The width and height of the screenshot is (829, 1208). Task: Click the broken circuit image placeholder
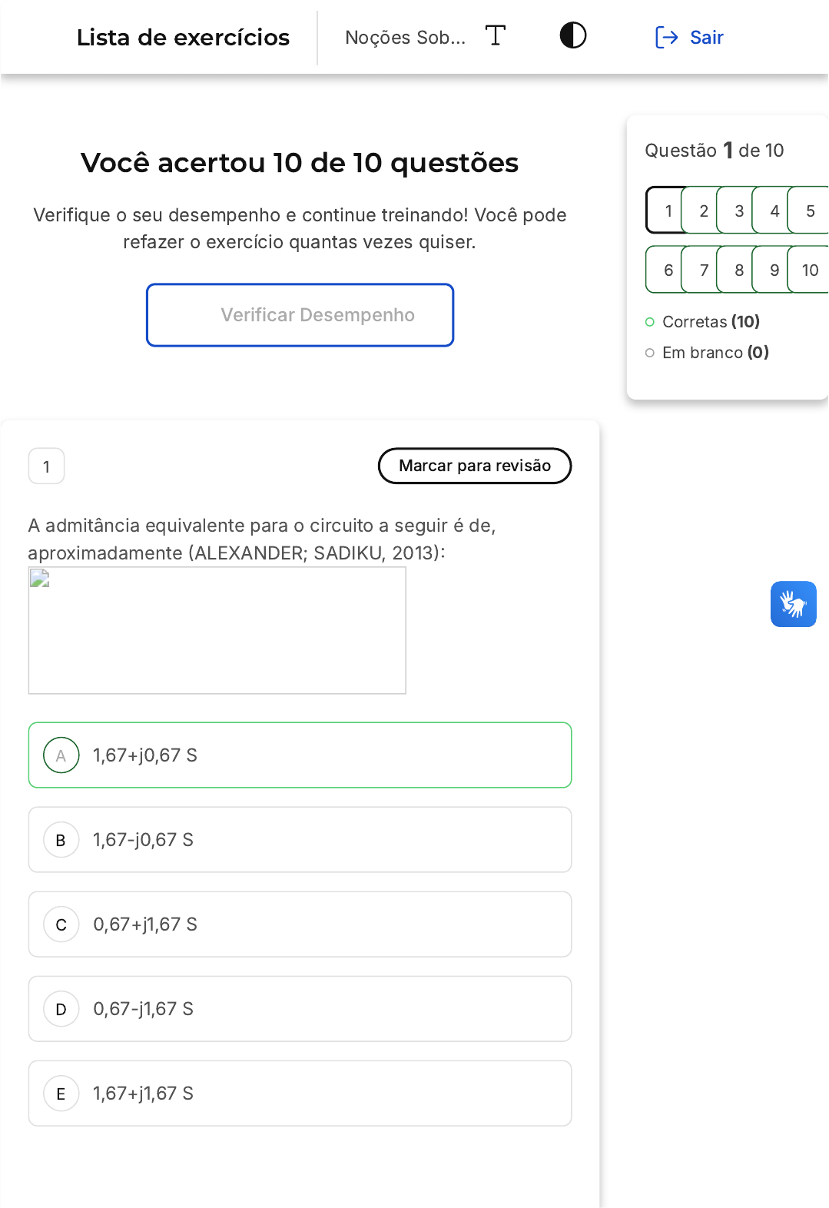217,630
